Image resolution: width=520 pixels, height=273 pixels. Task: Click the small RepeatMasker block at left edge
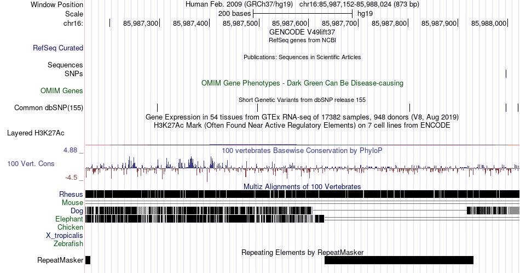pos(88,260)
